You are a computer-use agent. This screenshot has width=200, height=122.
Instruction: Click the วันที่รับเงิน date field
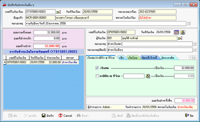coord(164,32)
